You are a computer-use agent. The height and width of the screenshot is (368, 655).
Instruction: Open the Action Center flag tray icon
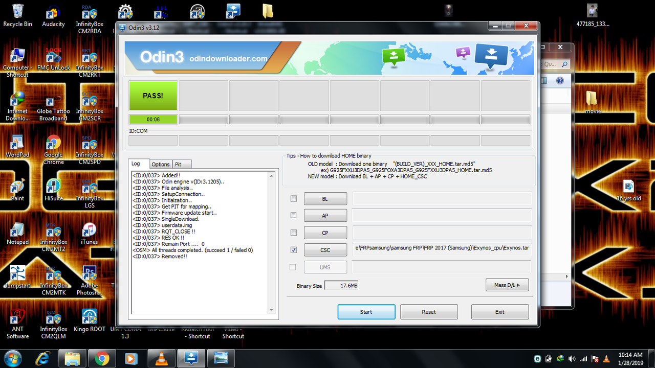(x=595, y=358)
